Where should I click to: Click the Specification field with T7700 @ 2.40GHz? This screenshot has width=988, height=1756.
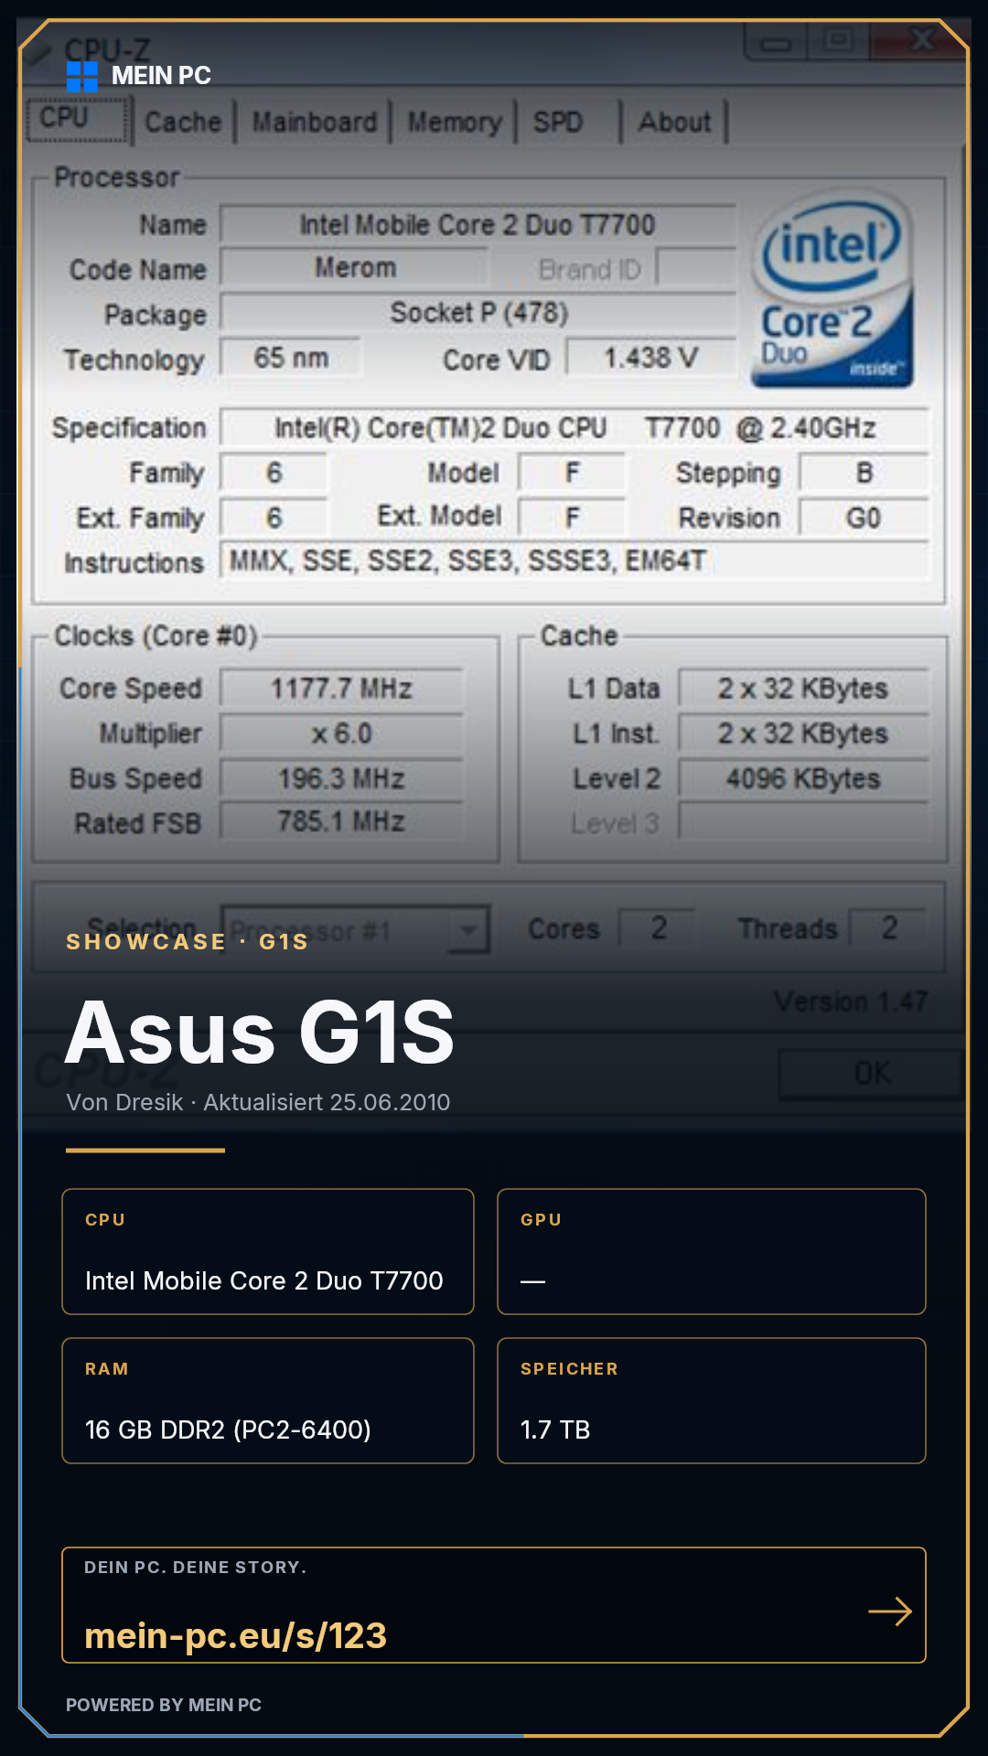575,428
